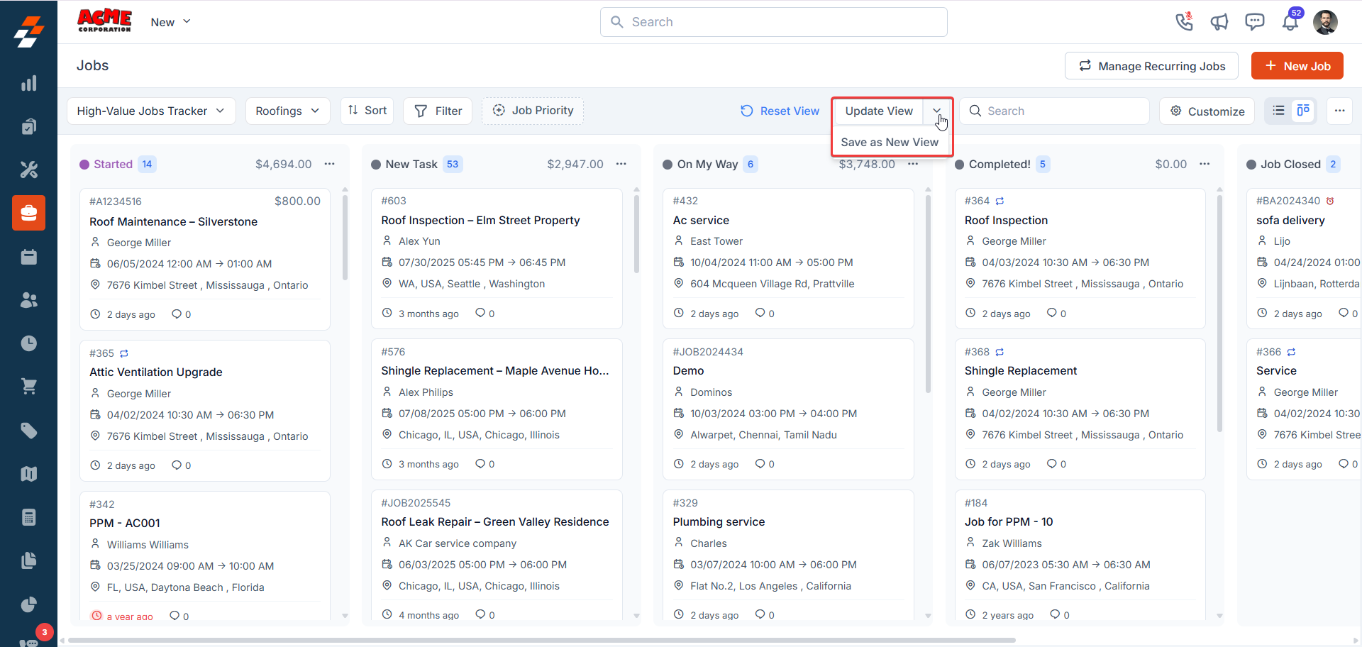This screenshot has height=647, width=1362.
Task: Click the jobs Search field in toolbar
Action: (x=1054, y=111)
